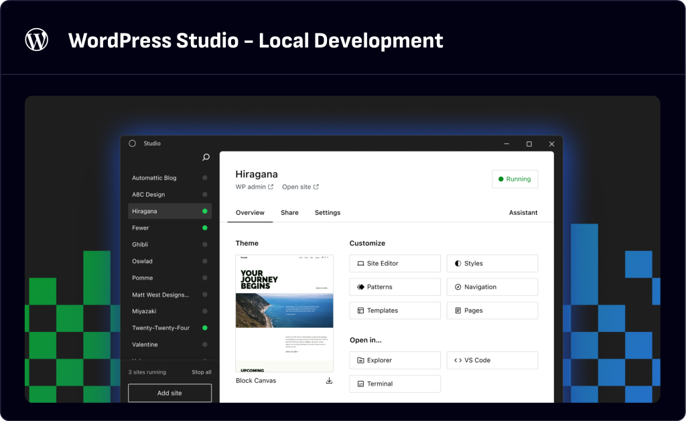Image resolution: width=686 pixels, height=421 pixels.
Task: Open the WP admin link
Action: (x=254, y=187)
